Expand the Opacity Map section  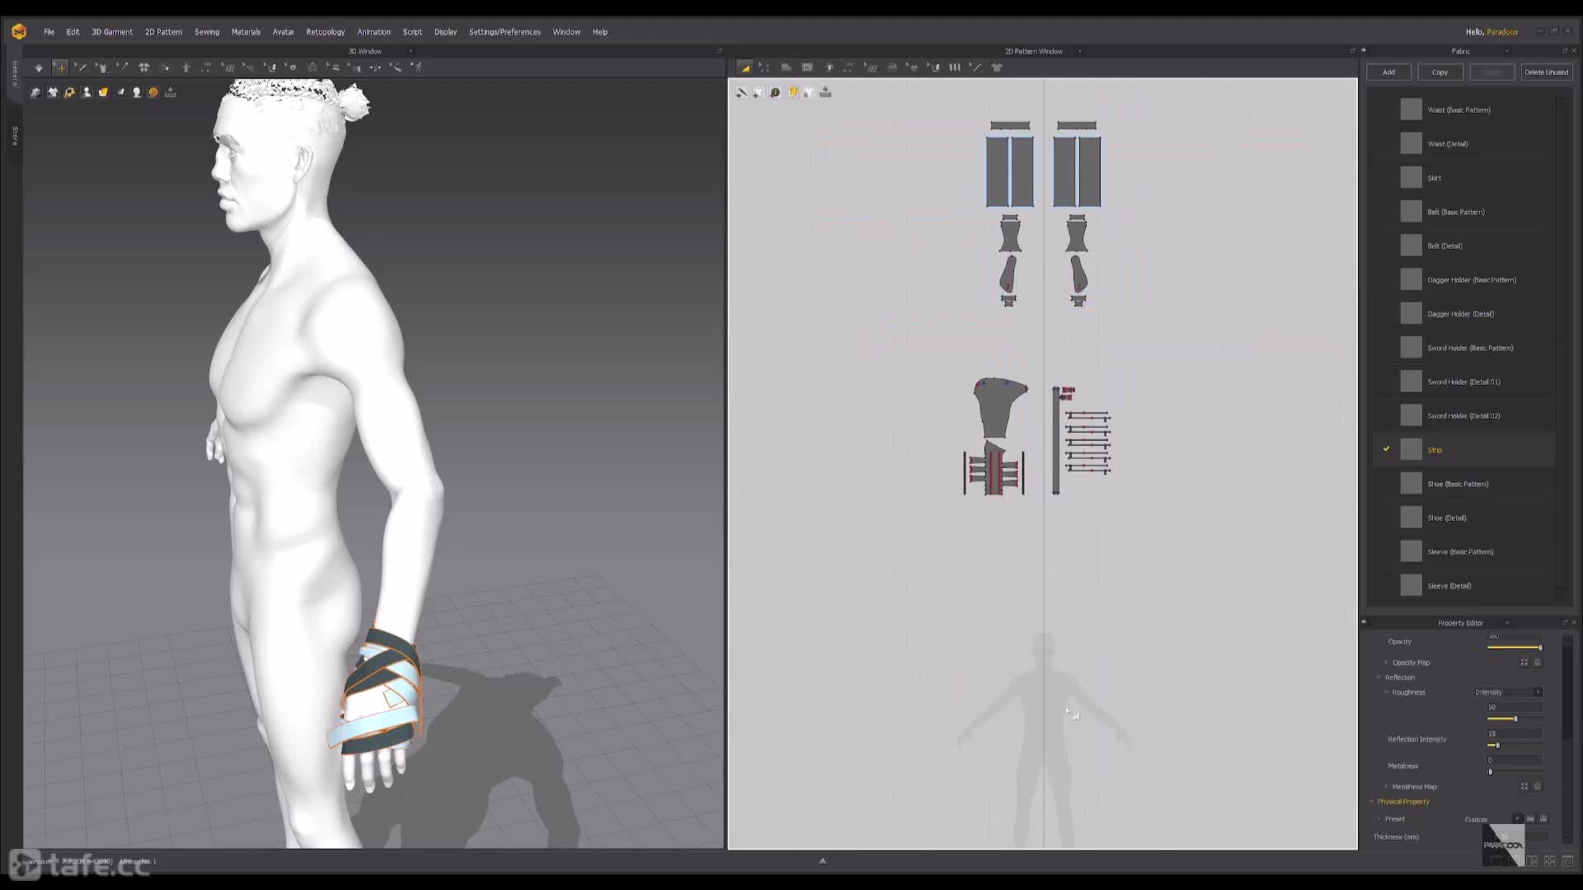(1386, 663)
